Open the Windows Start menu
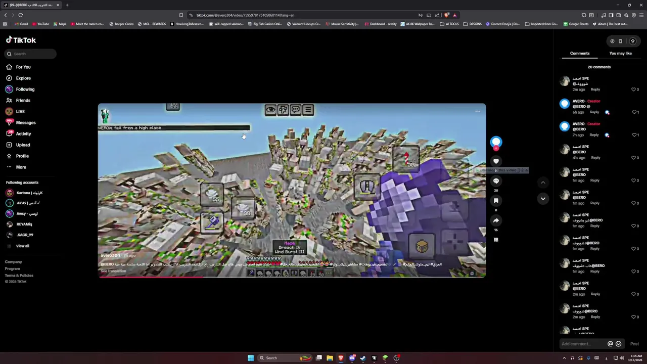This screenshot has height=364, width=647. tap(251, 358)
